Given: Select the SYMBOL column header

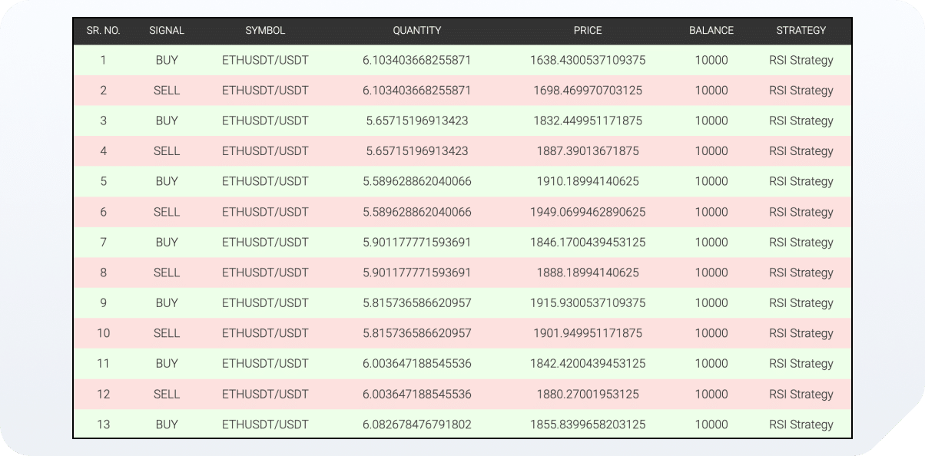Looking at the screenshot, I should tap(265, 31).
